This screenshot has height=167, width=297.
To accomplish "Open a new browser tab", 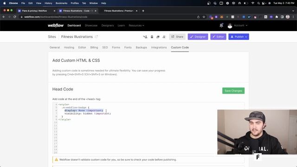I will [143, 11].
